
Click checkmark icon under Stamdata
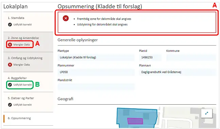click(10, 25)
